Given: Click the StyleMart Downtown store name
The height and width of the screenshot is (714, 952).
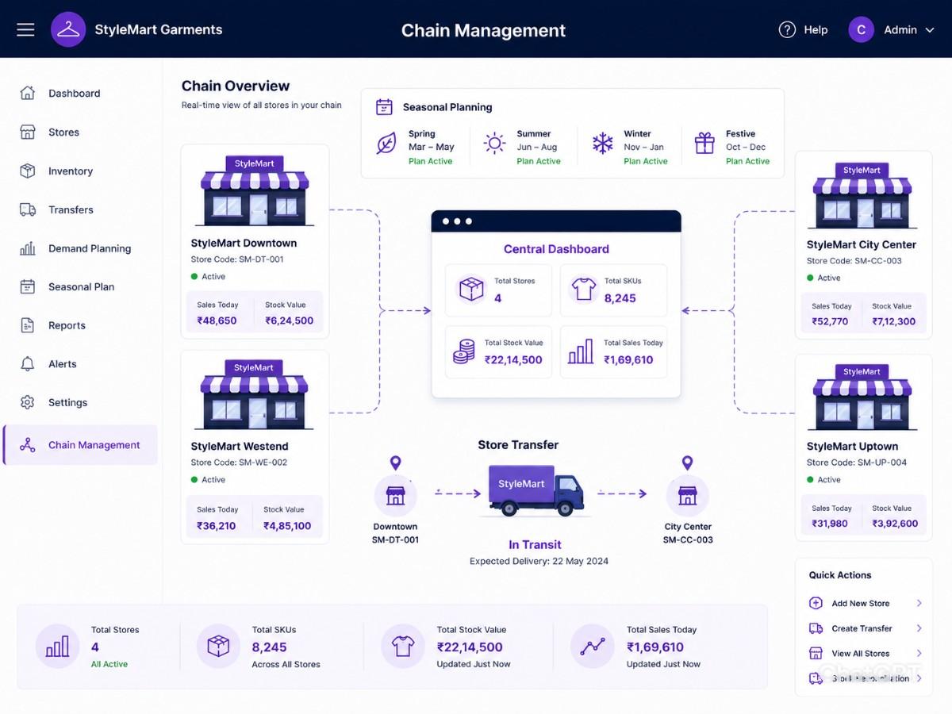Looking at the screenshot, I should click(x=244, y=244).
